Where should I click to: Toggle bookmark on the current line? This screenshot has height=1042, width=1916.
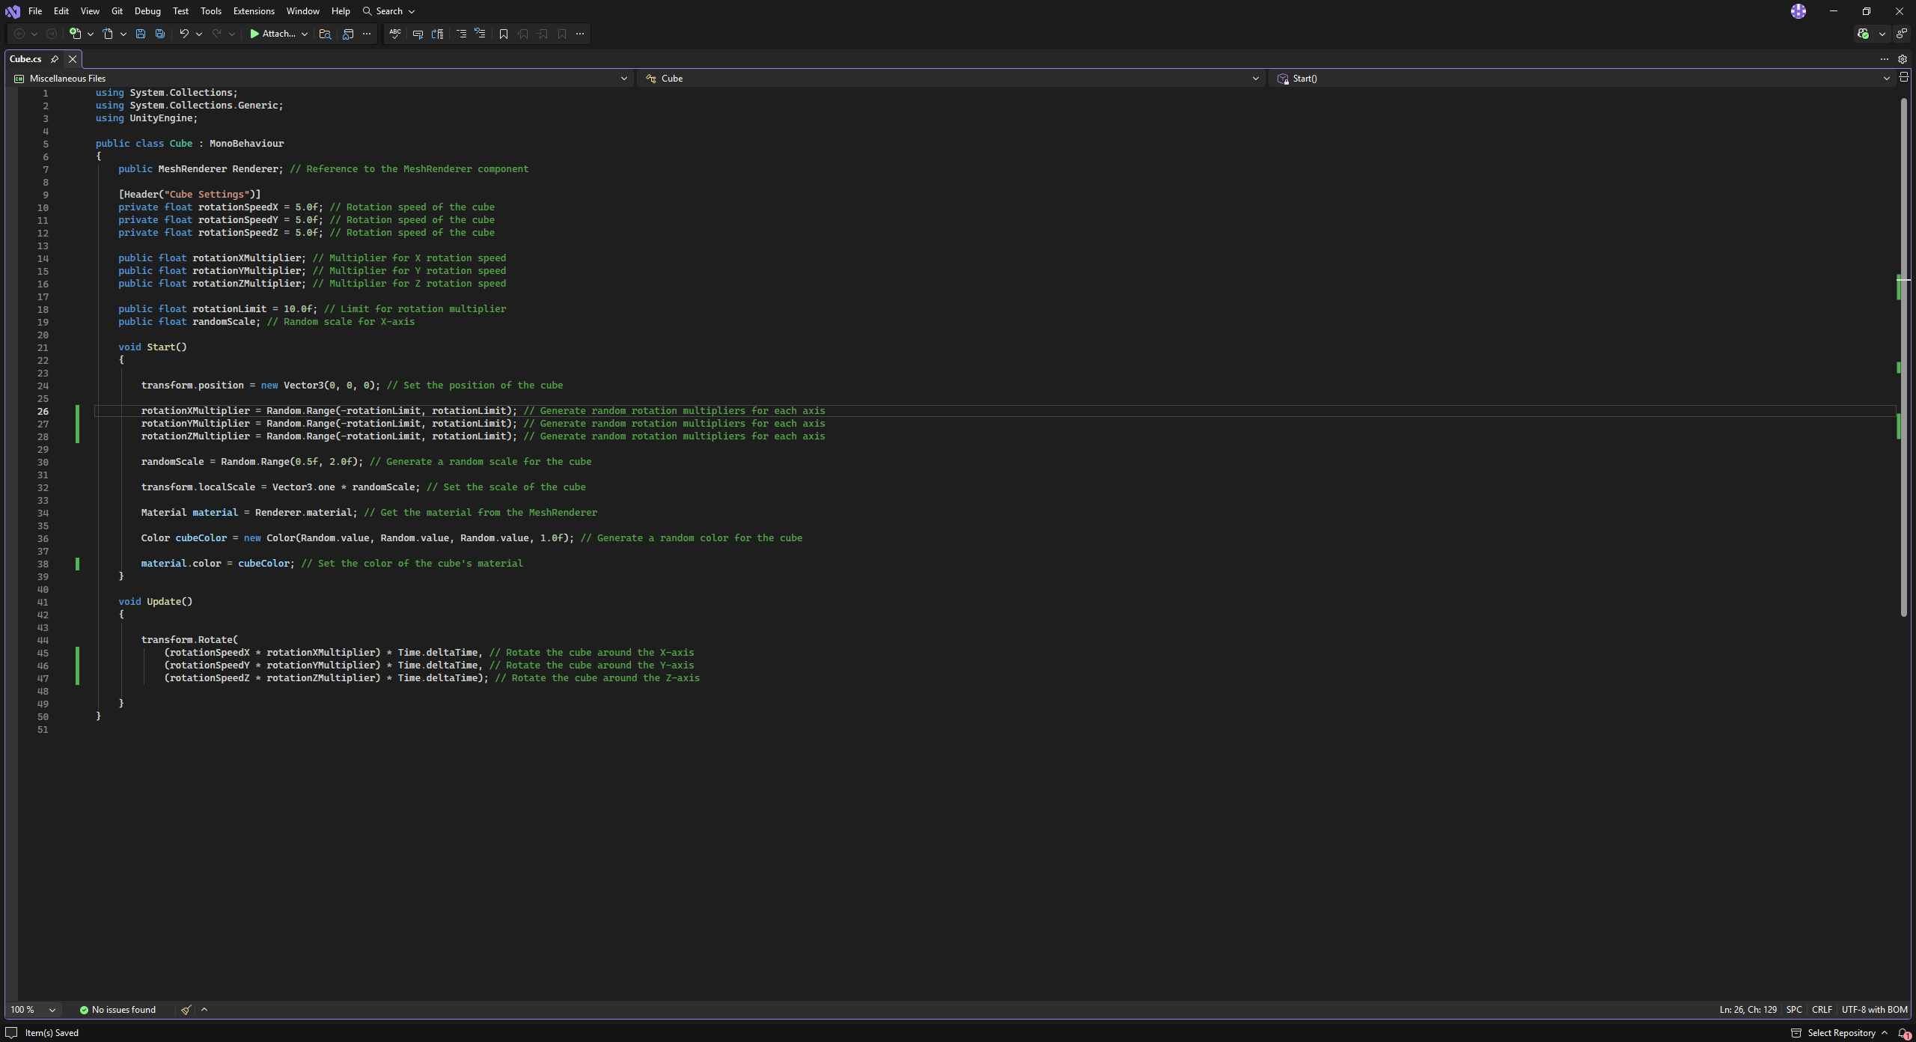click(x=504, y=34)
